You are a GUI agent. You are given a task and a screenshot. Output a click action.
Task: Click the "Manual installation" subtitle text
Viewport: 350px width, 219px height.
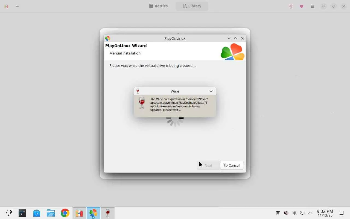(x=125, y=53)
